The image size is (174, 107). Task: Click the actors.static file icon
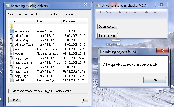coord(12,31)
